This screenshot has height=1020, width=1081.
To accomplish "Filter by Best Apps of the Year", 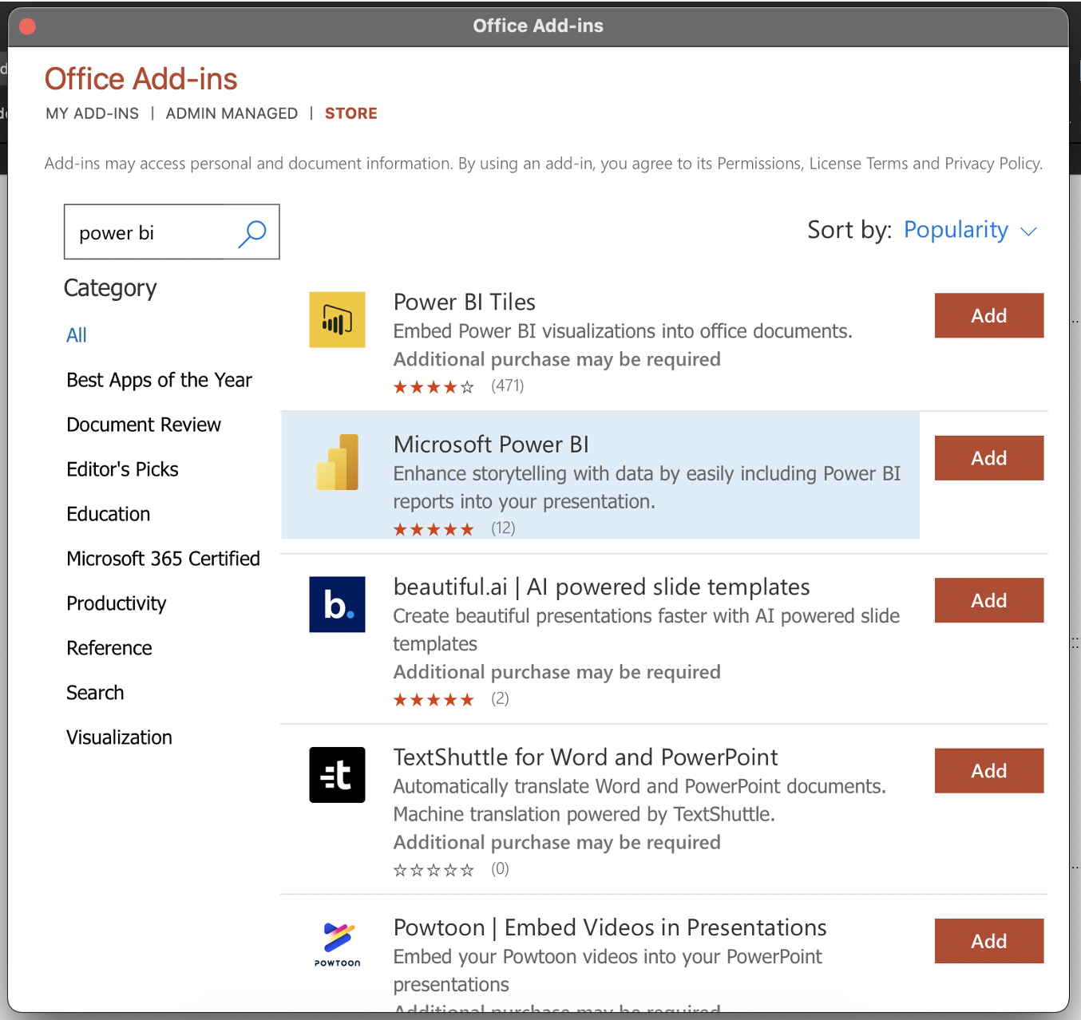I will [x=159, y=380].
